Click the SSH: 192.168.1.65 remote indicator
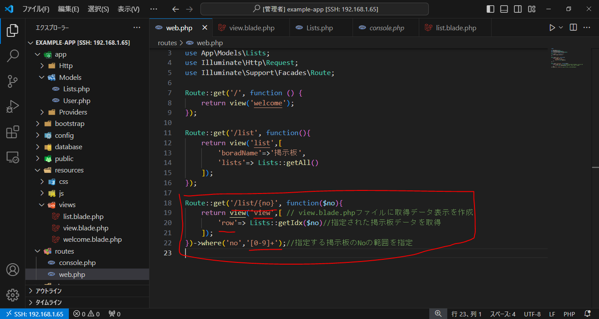The width and height of the screenshot is (599, 319). (x=34, y=314)
